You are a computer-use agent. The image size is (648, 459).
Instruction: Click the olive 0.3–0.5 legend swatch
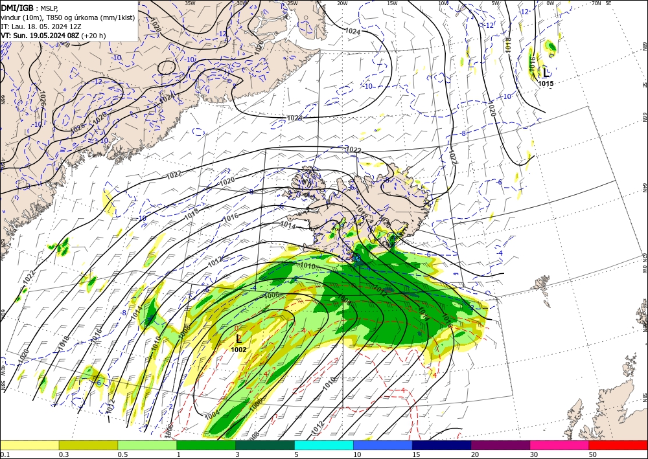click(x=88, y=445)
